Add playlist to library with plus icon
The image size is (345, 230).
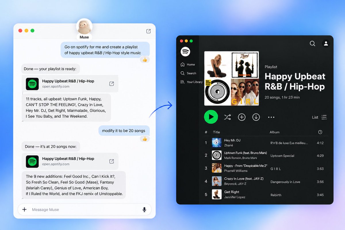pyautogui.click(x=242, y=117)
